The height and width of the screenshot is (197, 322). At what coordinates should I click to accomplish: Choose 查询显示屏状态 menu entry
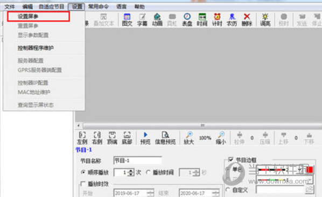coord(36,105)
